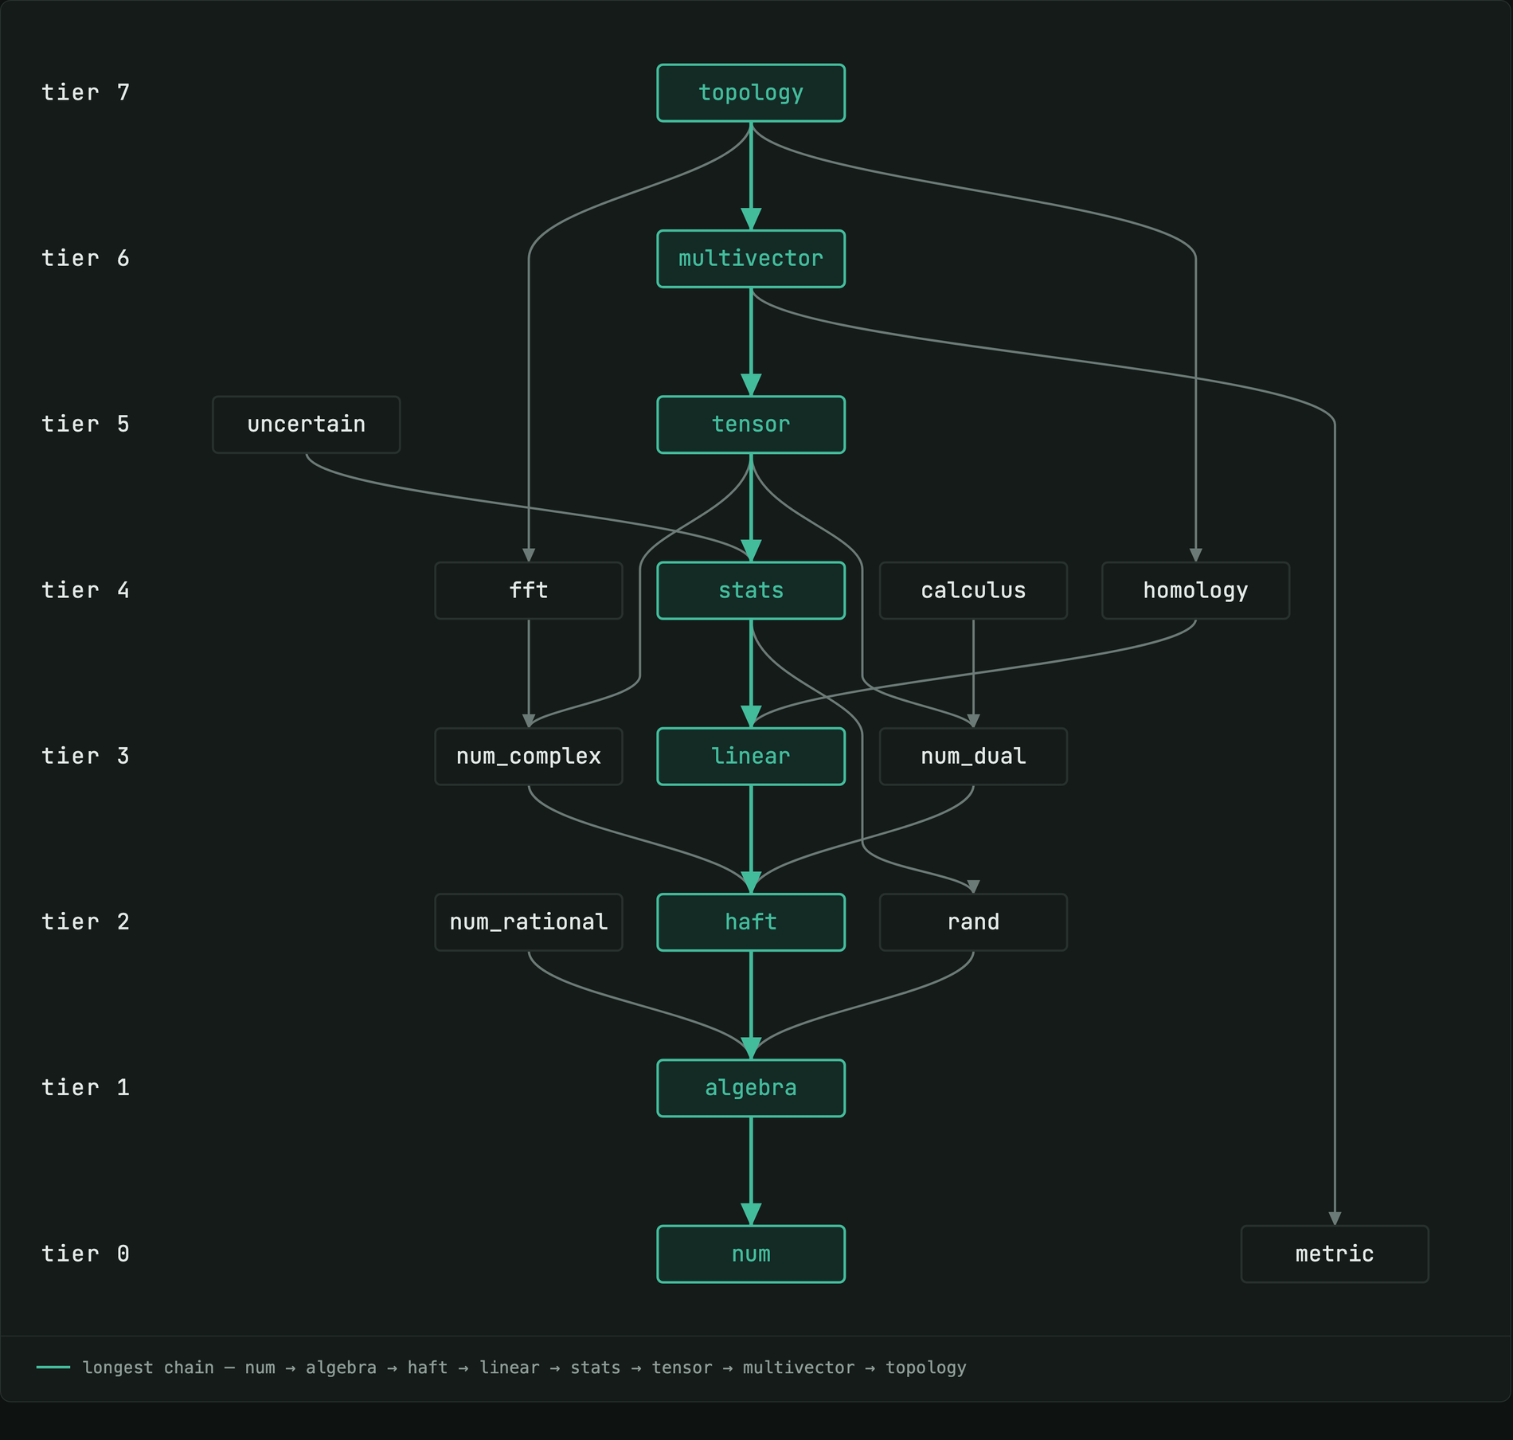Click the num_dual node
The image size is (1513, 1440).
pos(973,757)
